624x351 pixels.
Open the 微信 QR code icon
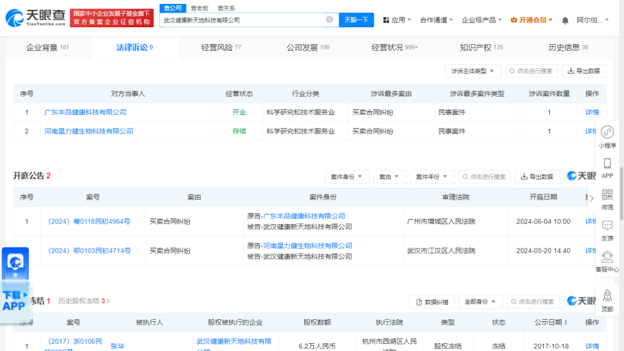607,199
